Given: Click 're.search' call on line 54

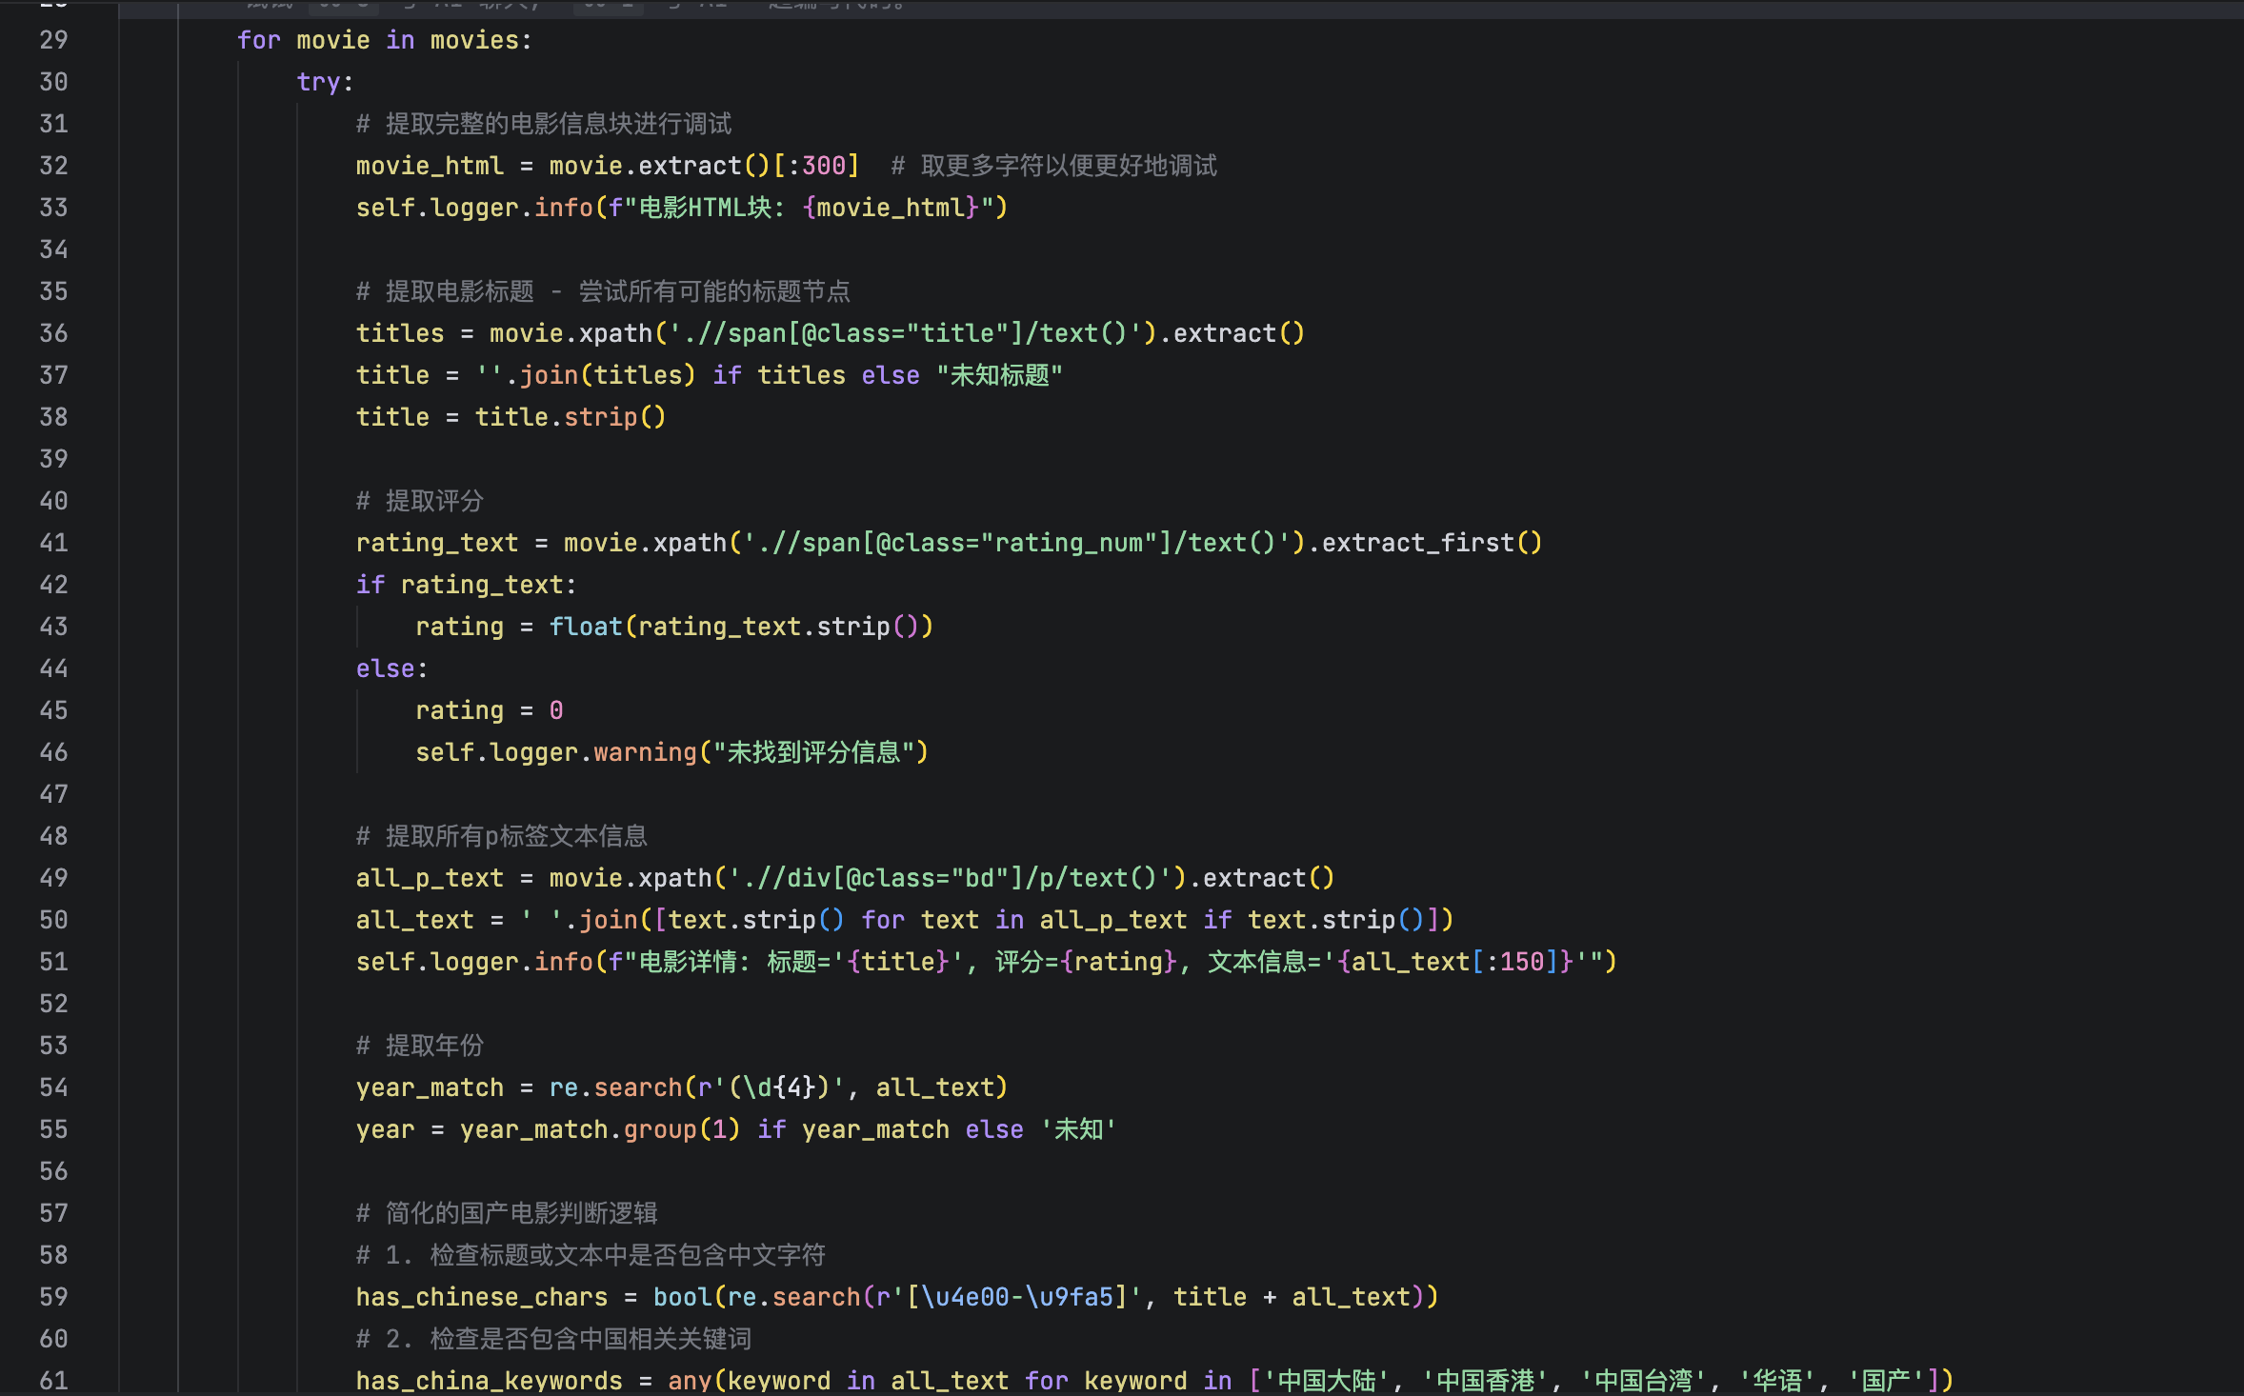Looking at the screenshot, I should 615,1087.
